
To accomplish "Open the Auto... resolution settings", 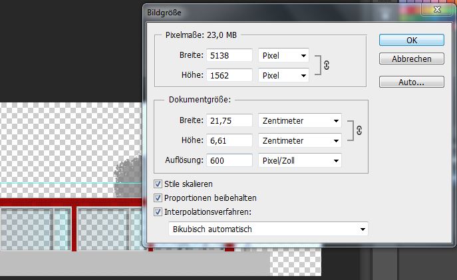I will (x=412, y=82).
